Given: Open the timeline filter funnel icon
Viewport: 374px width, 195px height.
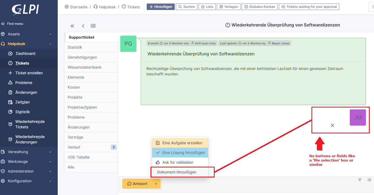Looking at the screenshot, I should [360, 180].
